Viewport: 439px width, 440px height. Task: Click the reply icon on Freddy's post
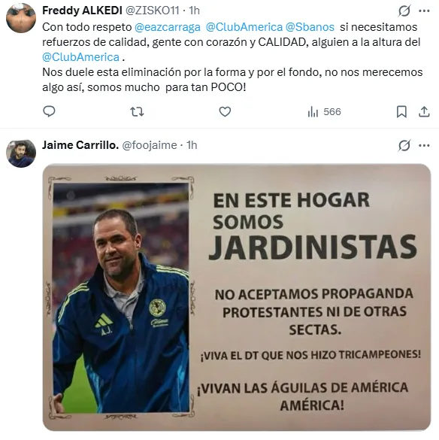(49, 111)
